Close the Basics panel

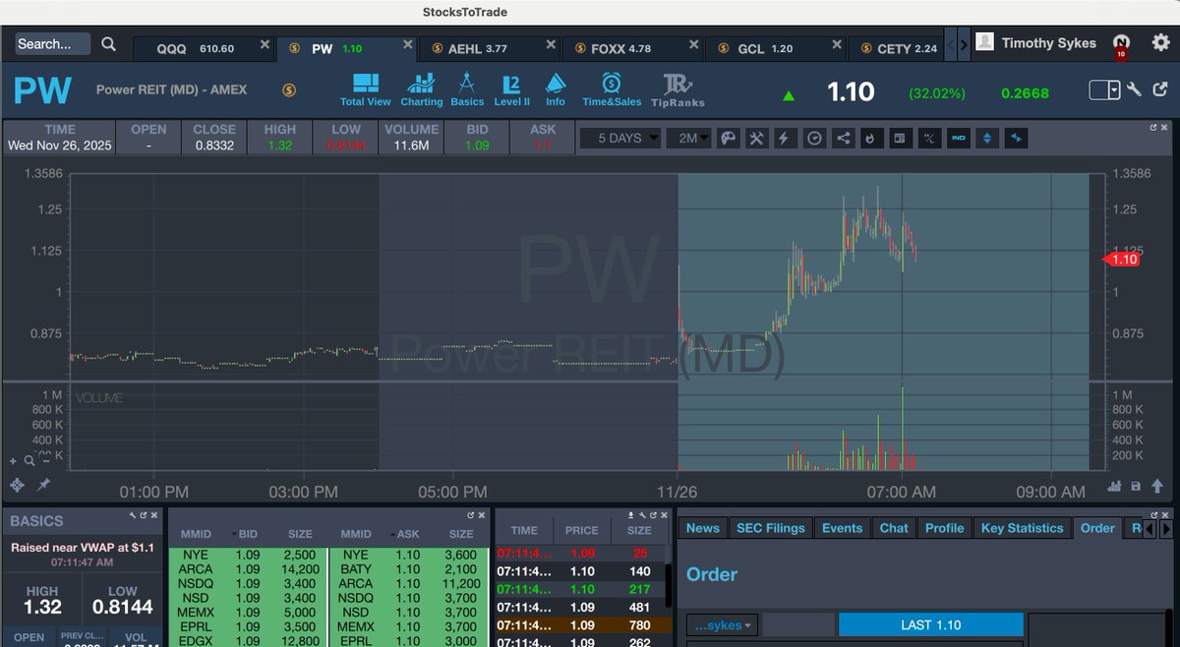point(156,515)
